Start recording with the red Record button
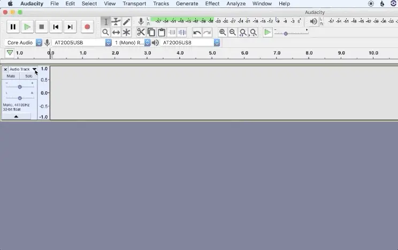Viewport: 398px width, 250px height. 87,27
